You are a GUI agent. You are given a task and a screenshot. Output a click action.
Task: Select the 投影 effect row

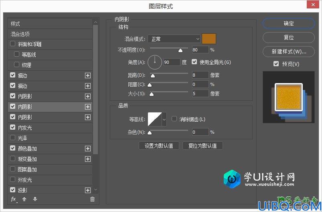50,190
